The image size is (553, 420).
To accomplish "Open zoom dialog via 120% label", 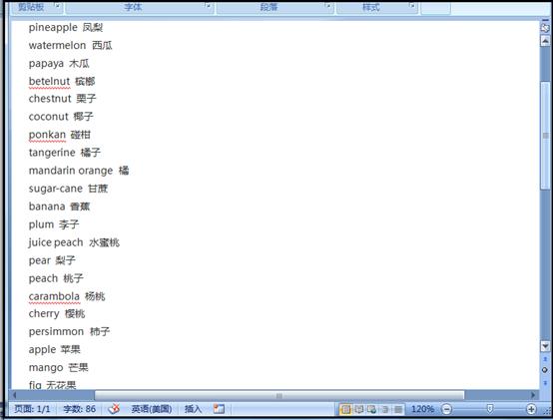I will pyautogui.click(x=422, y=409).
